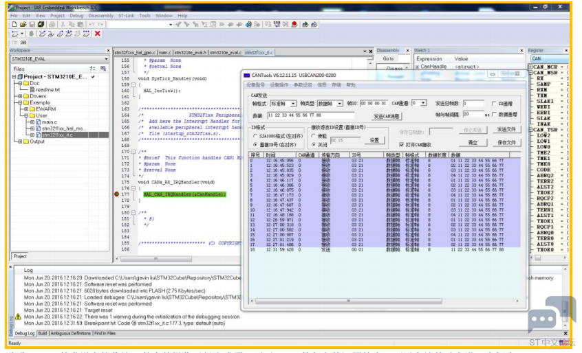This screenshot has height=353, width=582.
Task: Switch to the main.c editor tab
Action: coord(165,53)
